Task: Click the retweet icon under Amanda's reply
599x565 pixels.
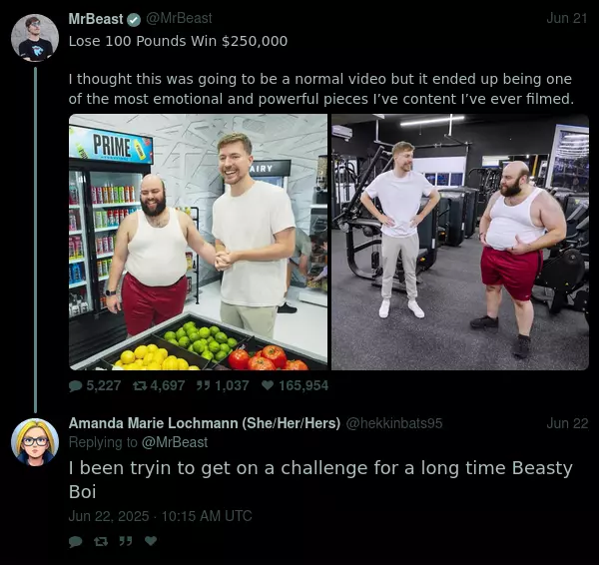Action: pos(101,541)
